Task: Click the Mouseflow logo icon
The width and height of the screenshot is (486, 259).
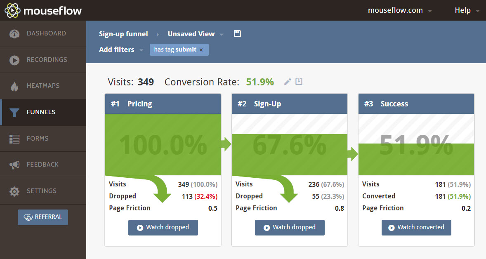Action: 12,11
